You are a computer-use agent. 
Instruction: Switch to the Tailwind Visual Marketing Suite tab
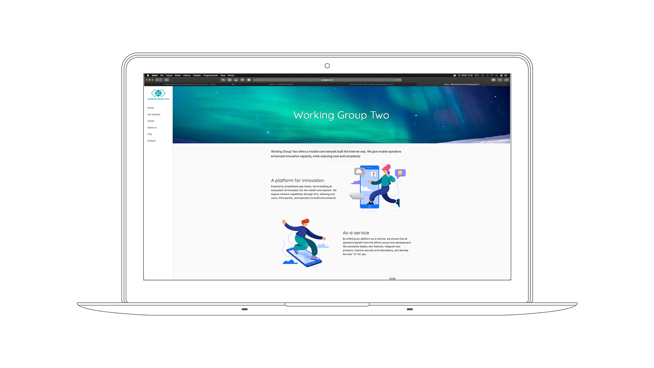pyautogui.click(x=281, y=84)
